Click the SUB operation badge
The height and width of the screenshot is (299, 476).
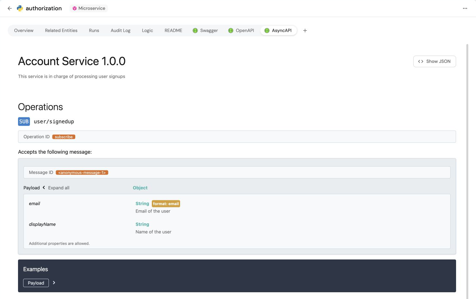point(24,122)
